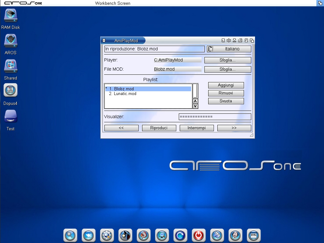Select 1. Blobz.mod in the playlist

148,89
